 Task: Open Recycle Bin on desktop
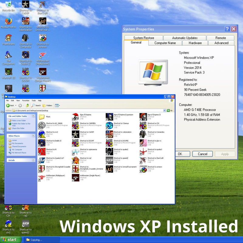click(9, 6)
